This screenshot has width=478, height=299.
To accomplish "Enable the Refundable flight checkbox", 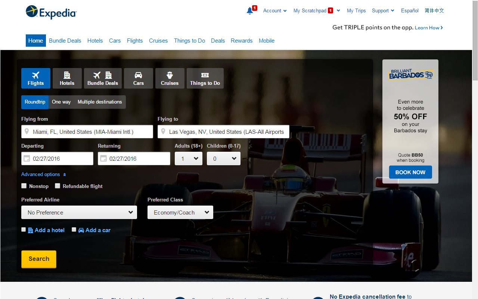I will click(58, 186).
